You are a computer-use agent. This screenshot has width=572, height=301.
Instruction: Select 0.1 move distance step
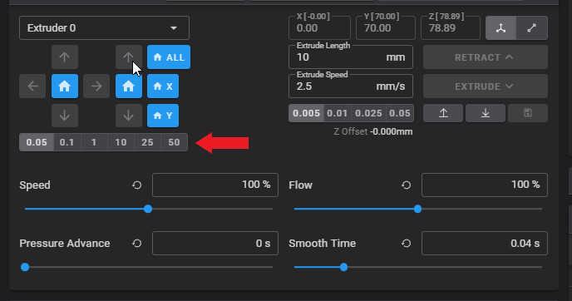pyautogui.click(x=67, y=142)
